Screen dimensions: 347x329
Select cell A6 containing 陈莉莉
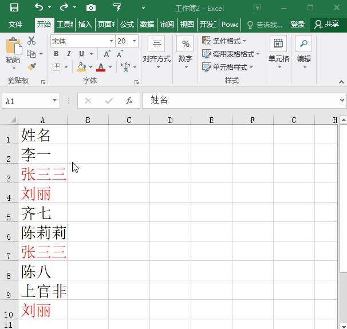pos(43,233)
